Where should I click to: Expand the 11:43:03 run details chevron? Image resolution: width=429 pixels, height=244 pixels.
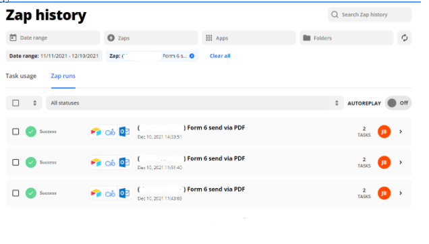[401, 193]
